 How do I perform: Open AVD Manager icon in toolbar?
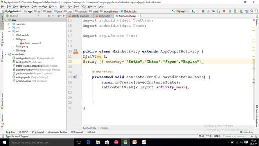click(x=235, y=11)
